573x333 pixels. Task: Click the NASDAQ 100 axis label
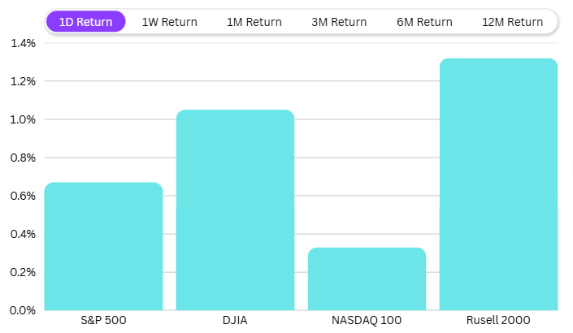[x=367, y=321]
